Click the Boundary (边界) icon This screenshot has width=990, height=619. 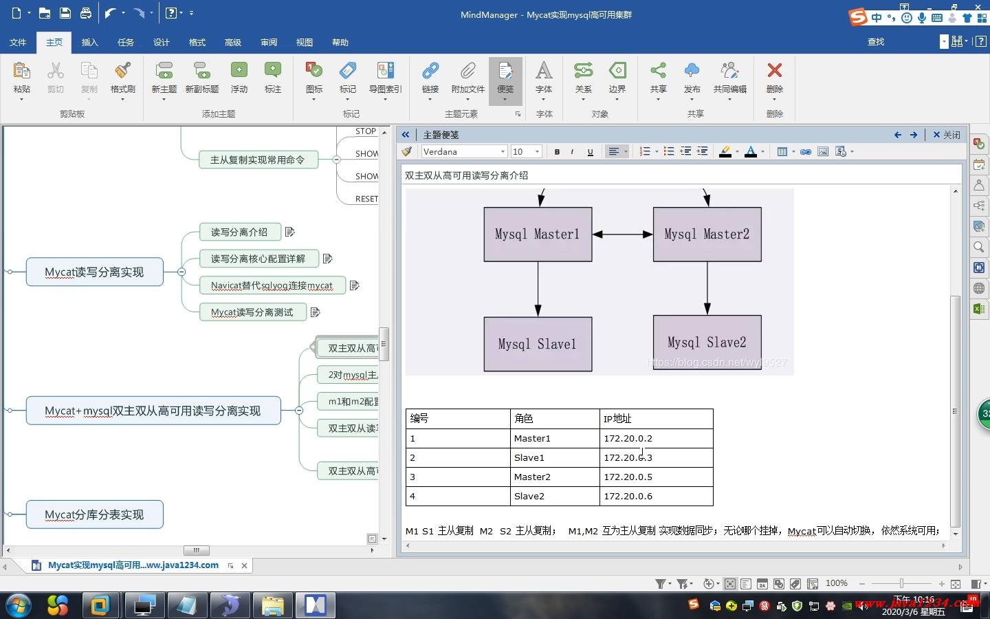[x=617, y=71]
